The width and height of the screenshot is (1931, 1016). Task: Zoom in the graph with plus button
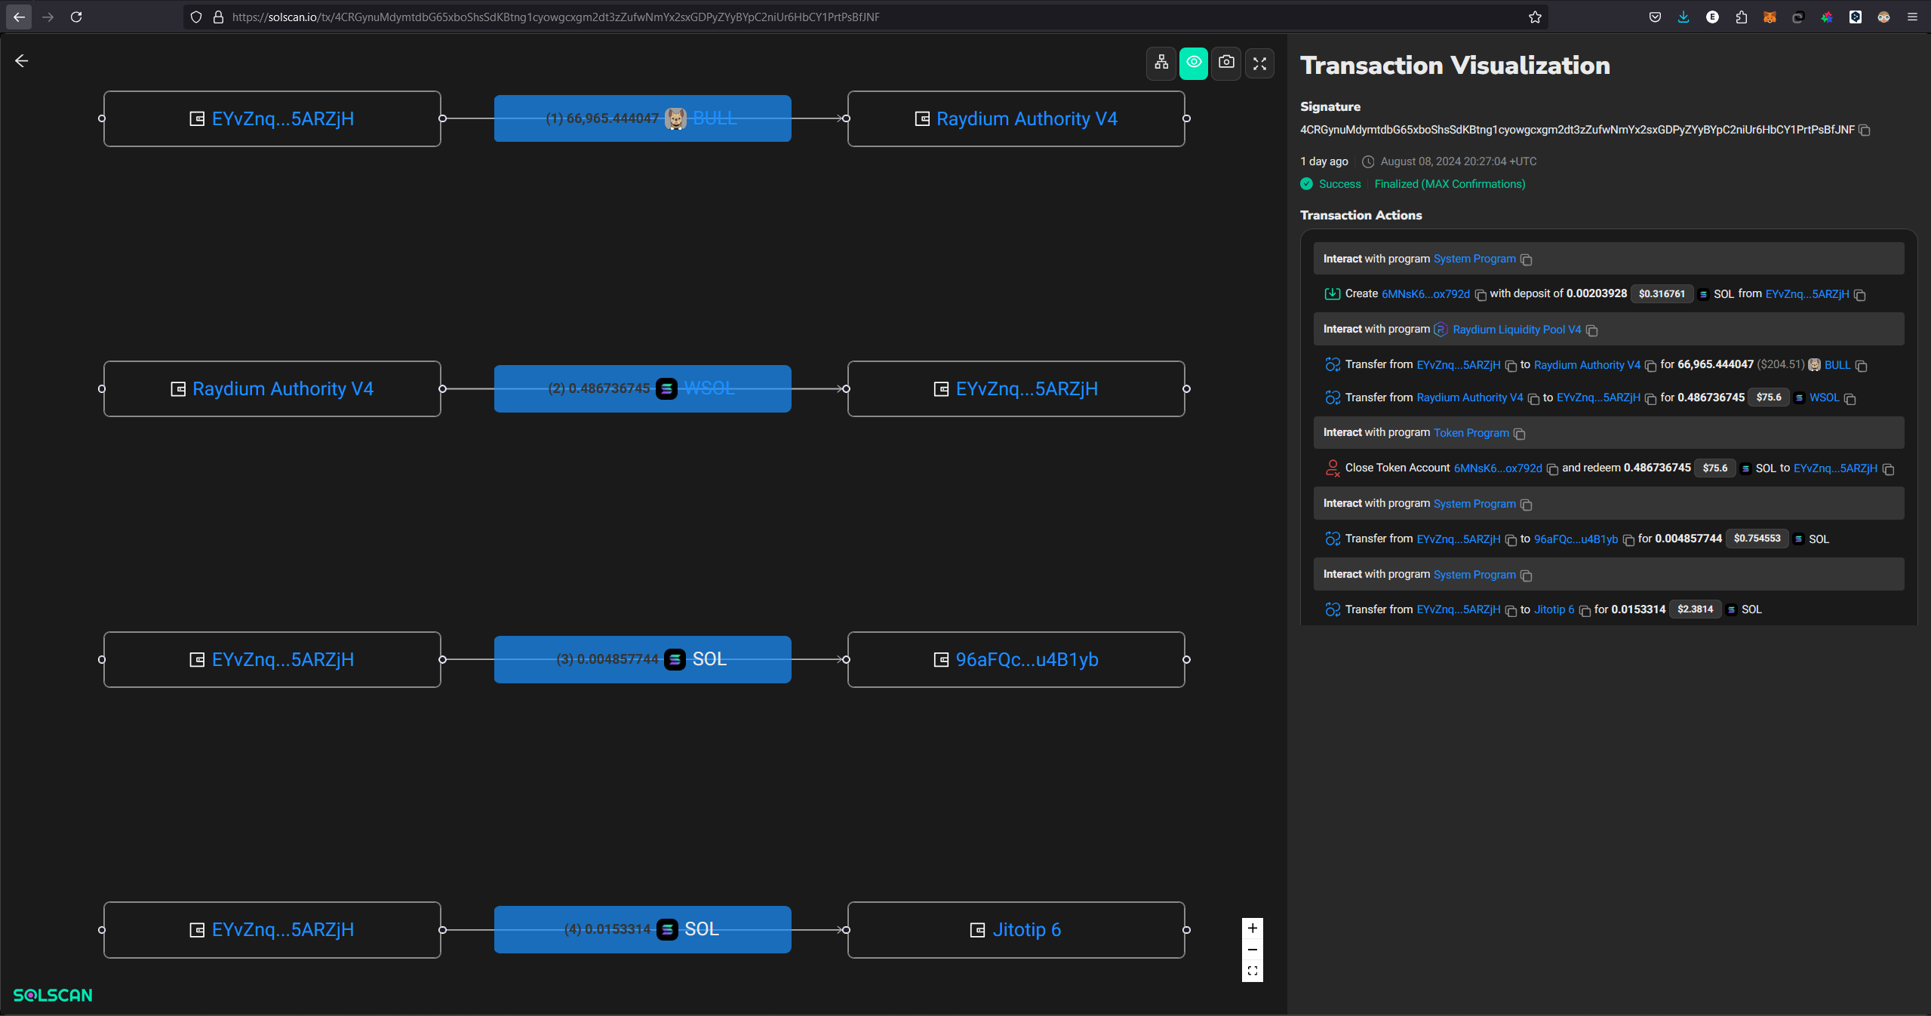tap(1253, 928)
